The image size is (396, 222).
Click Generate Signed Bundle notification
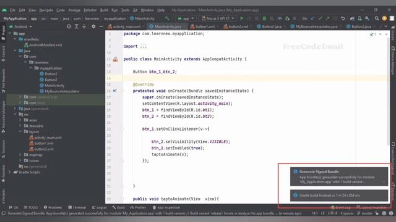click(x=339, y=176)
